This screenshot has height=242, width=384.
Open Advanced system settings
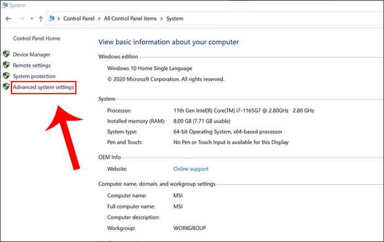pyautogui.click(x=43, y=87)
